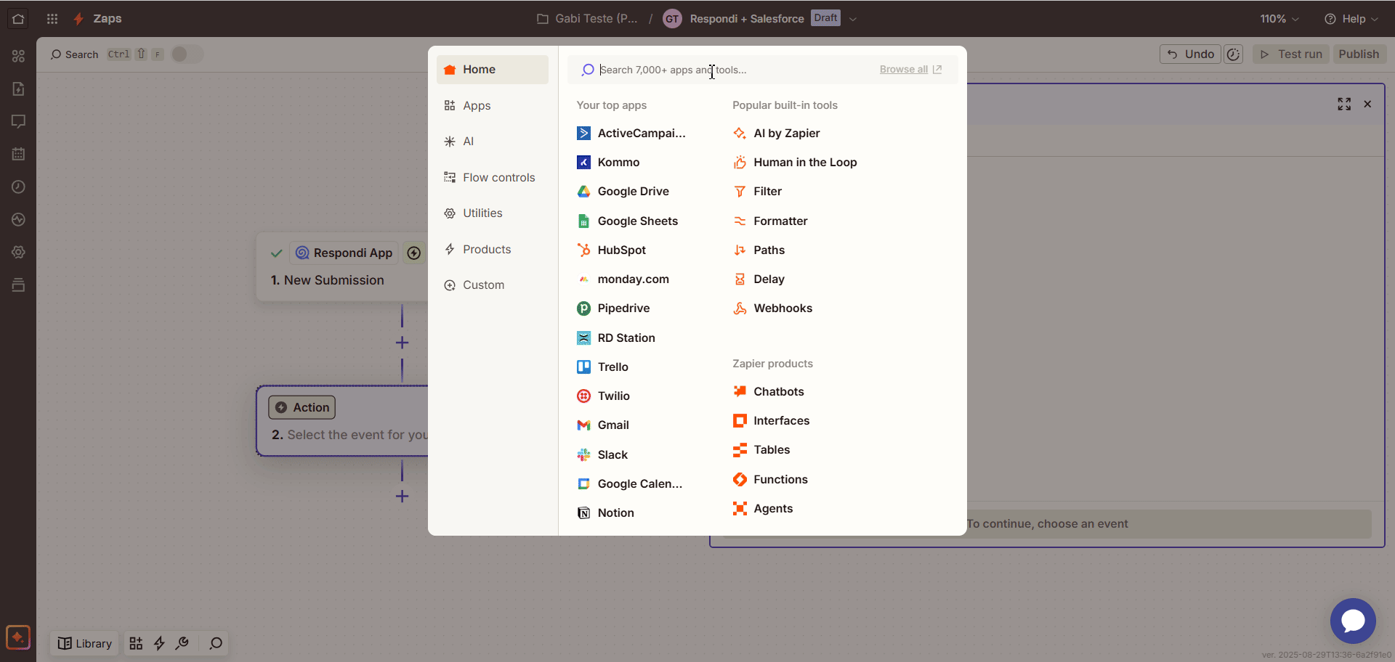Open the settings gear sidebar icon
Screen dimensions: 1395x662
pos(18,252)
